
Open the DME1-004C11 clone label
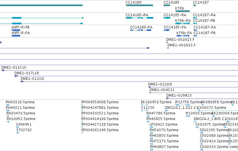[x=162, y=90]
